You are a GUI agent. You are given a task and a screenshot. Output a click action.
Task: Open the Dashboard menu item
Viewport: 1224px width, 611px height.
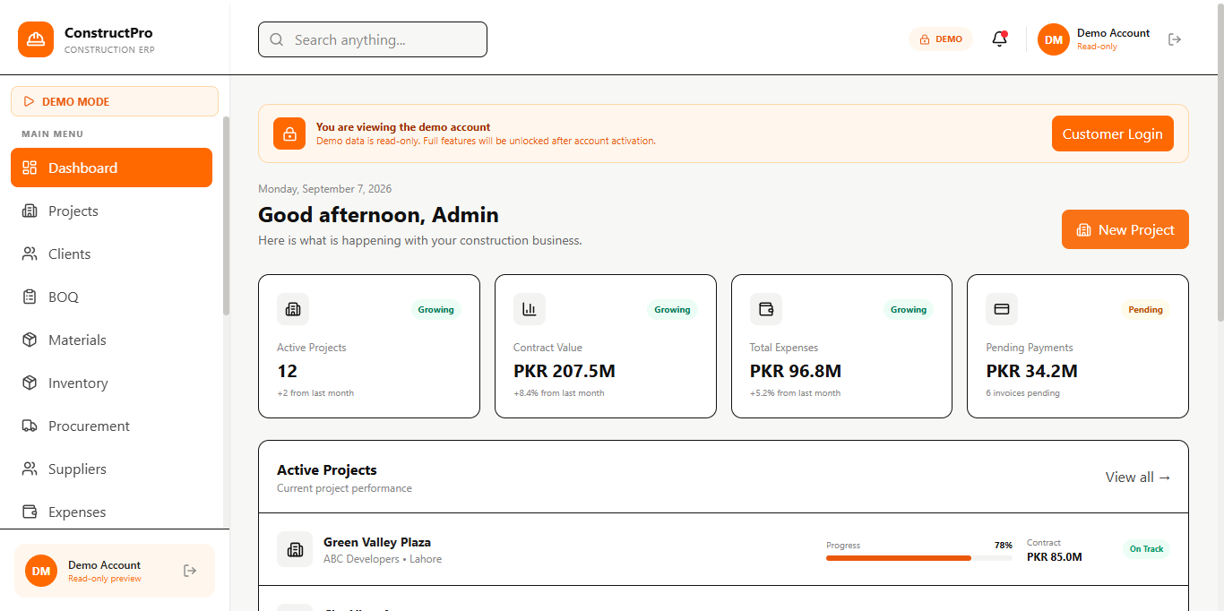111,168
